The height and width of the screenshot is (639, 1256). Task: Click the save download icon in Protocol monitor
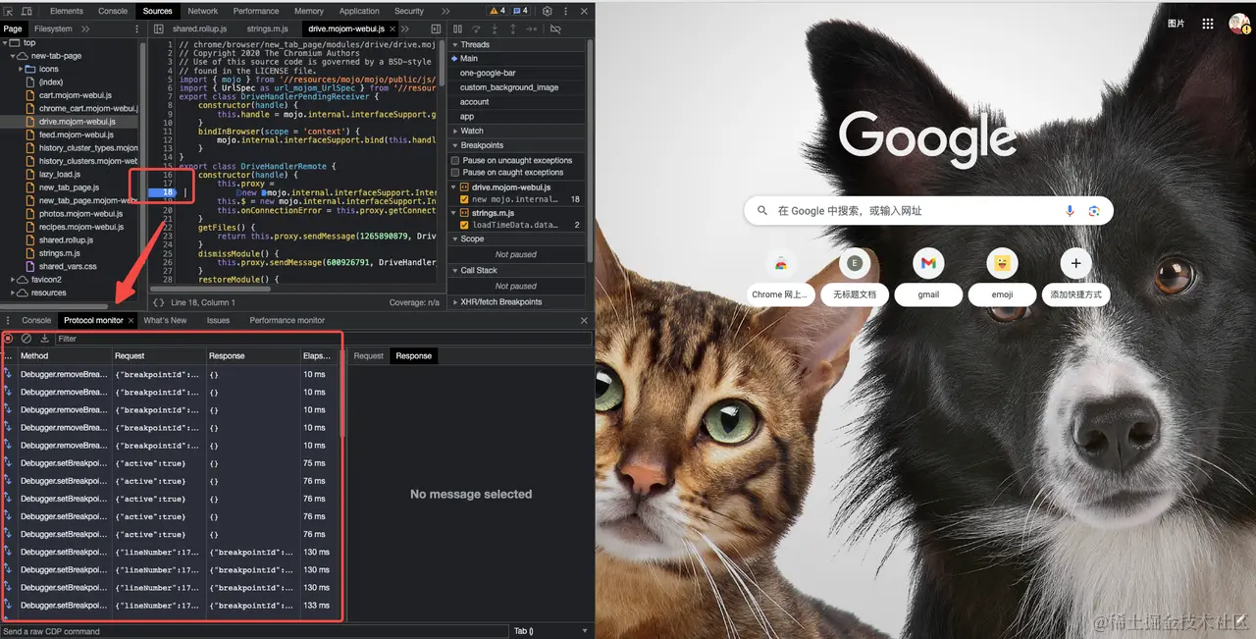click(44, 339)
